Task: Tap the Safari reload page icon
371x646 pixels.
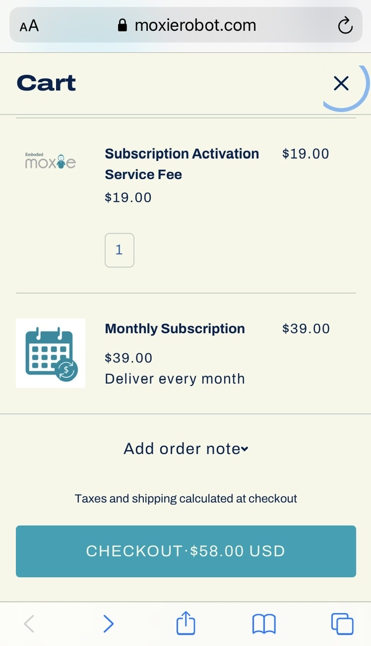Action: coord(345,25)
